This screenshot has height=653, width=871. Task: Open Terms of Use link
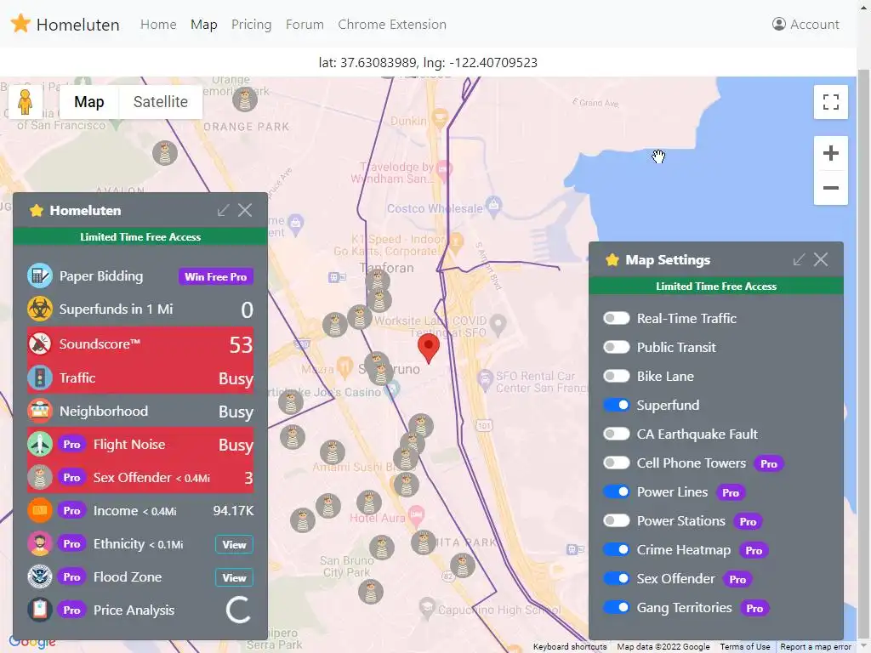point(745,646)
